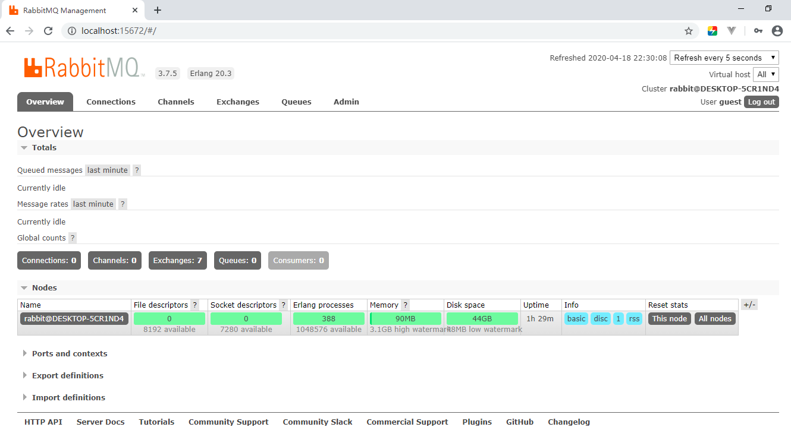Open help for Queued messages

click(x=137, y=170)
